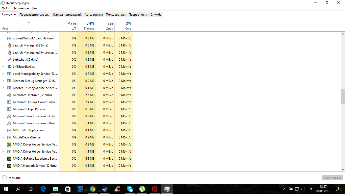This screenshot has height=194, width=345.
Task: Expand the Machine Debug Manager row
Action: (3, 81)
